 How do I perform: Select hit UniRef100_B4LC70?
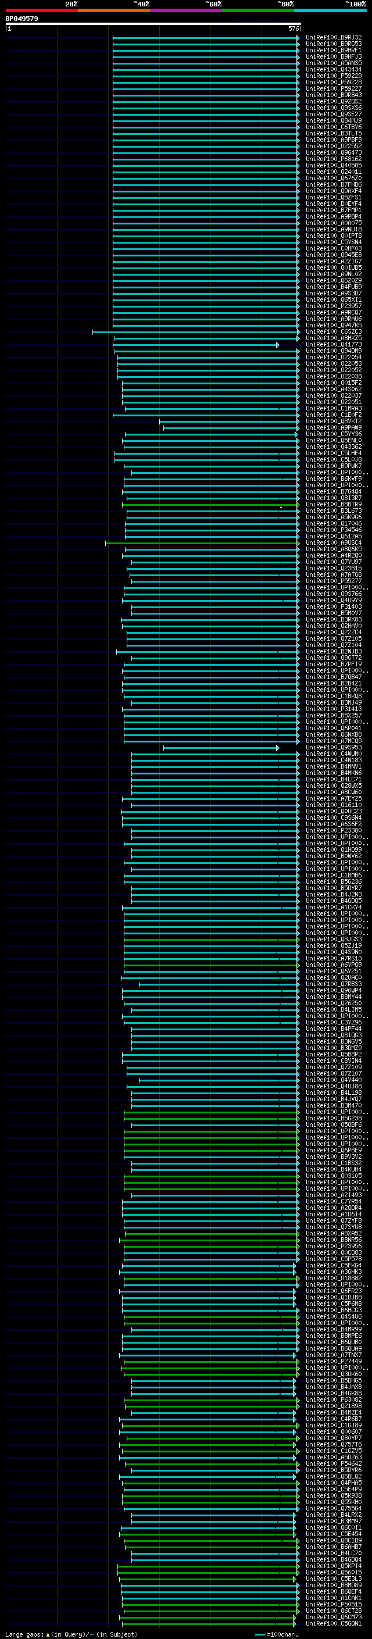pyautogui.click(x=334, y=1553)
